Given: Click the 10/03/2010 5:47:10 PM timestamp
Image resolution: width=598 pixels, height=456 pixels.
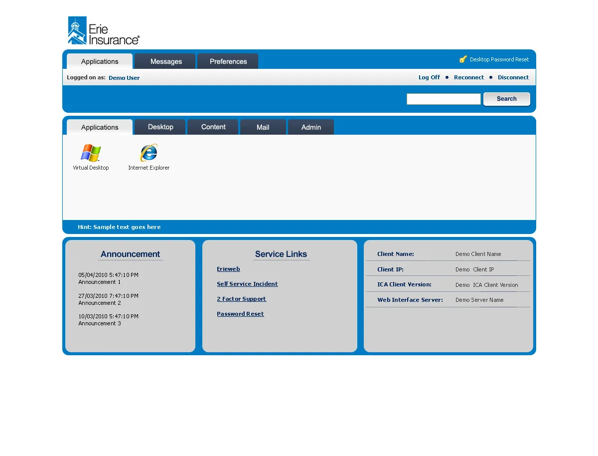Looking at the screenshot, I should pyautogui.click(x=108, y=316).
